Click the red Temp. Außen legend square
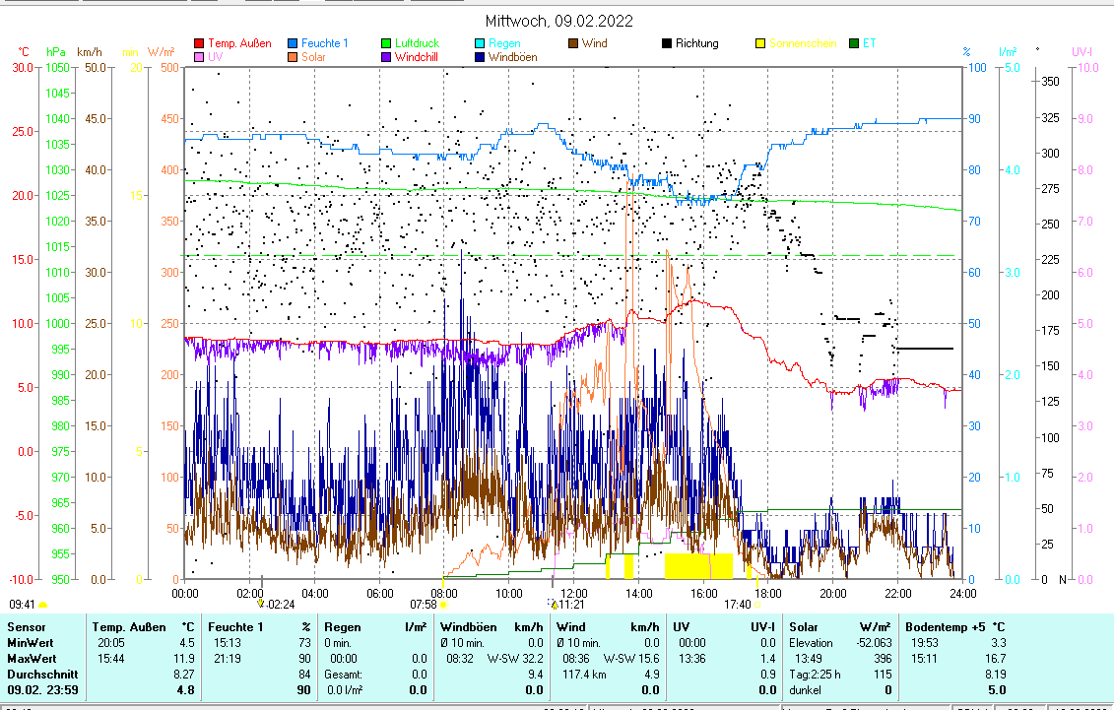This screenshot has width=1114, height=710. coord(199,43)
